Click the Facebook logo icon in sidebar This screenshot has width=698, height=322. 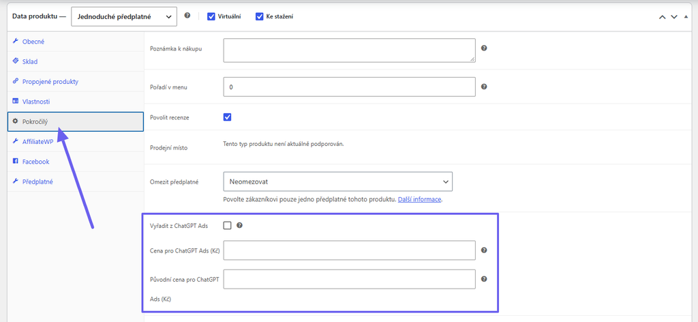point(15,161)
